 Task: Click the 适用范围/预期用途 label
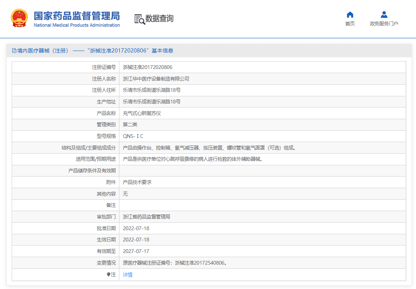pos(96,159)
